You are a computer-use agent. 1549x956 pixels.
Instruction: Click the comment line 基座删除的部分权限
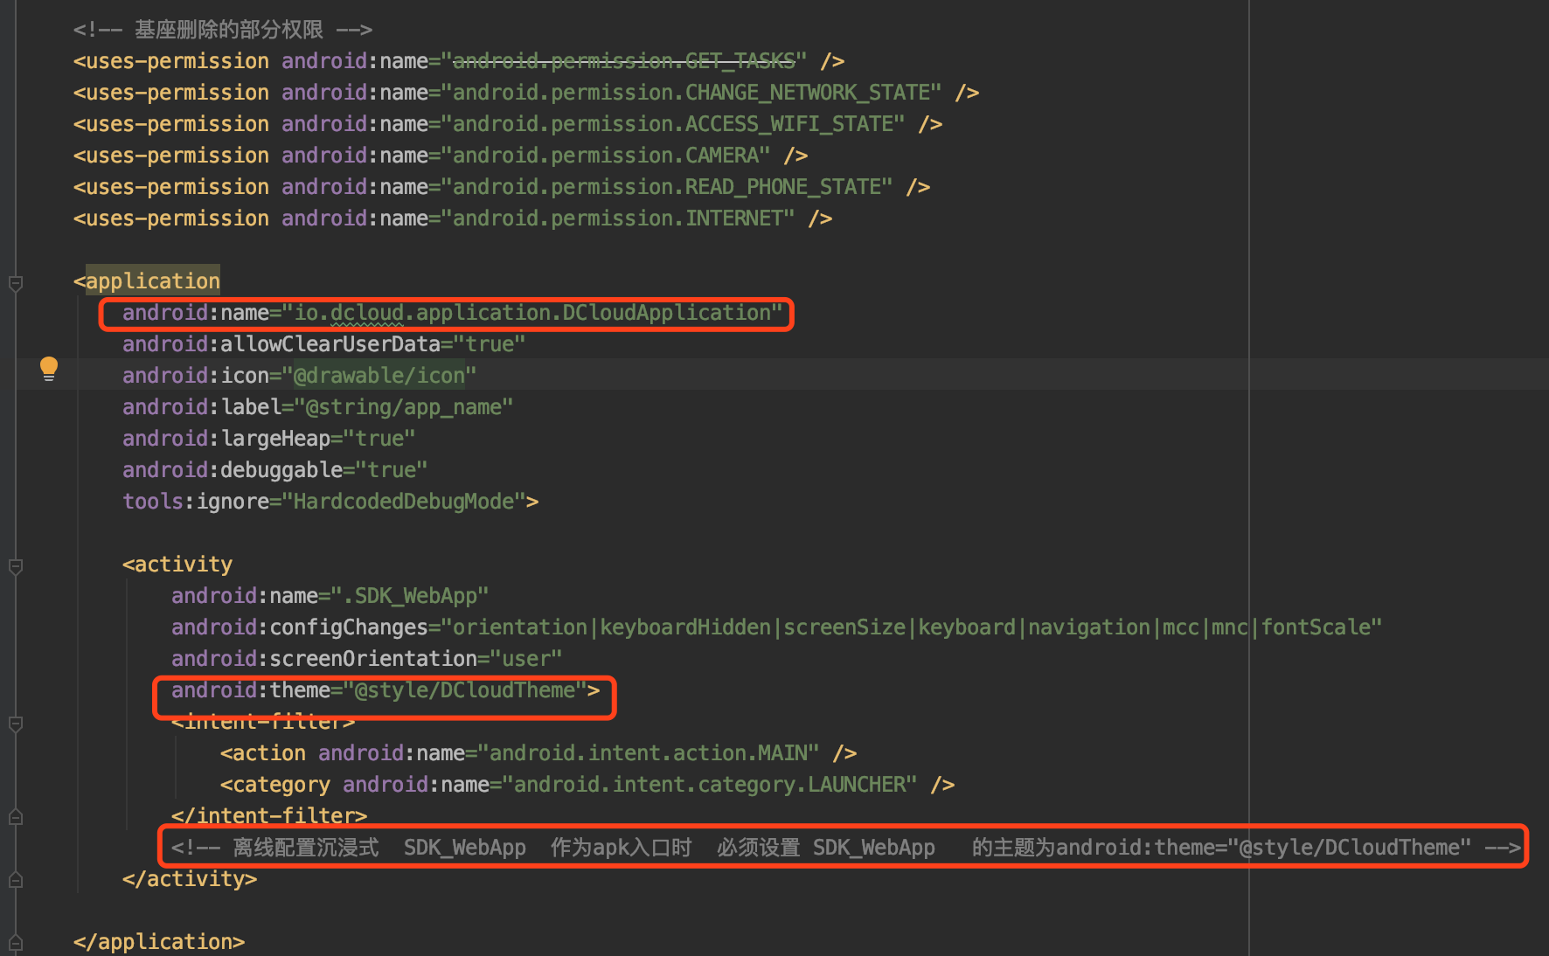(223, 30)
